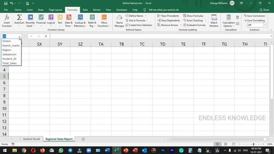Open Customize Quick Access Toolbar arrow
Viewport: 274px width, 154px height.
click(x=33, y=3)
